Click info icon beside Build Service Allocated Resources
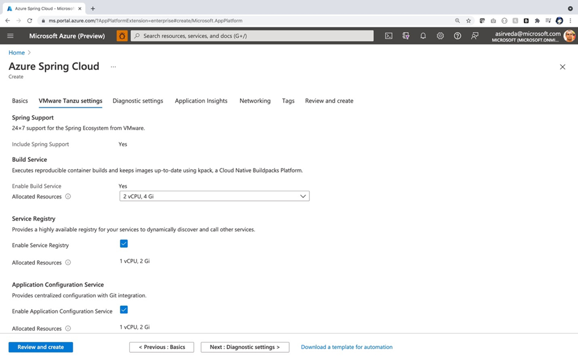 click(68, 197)
